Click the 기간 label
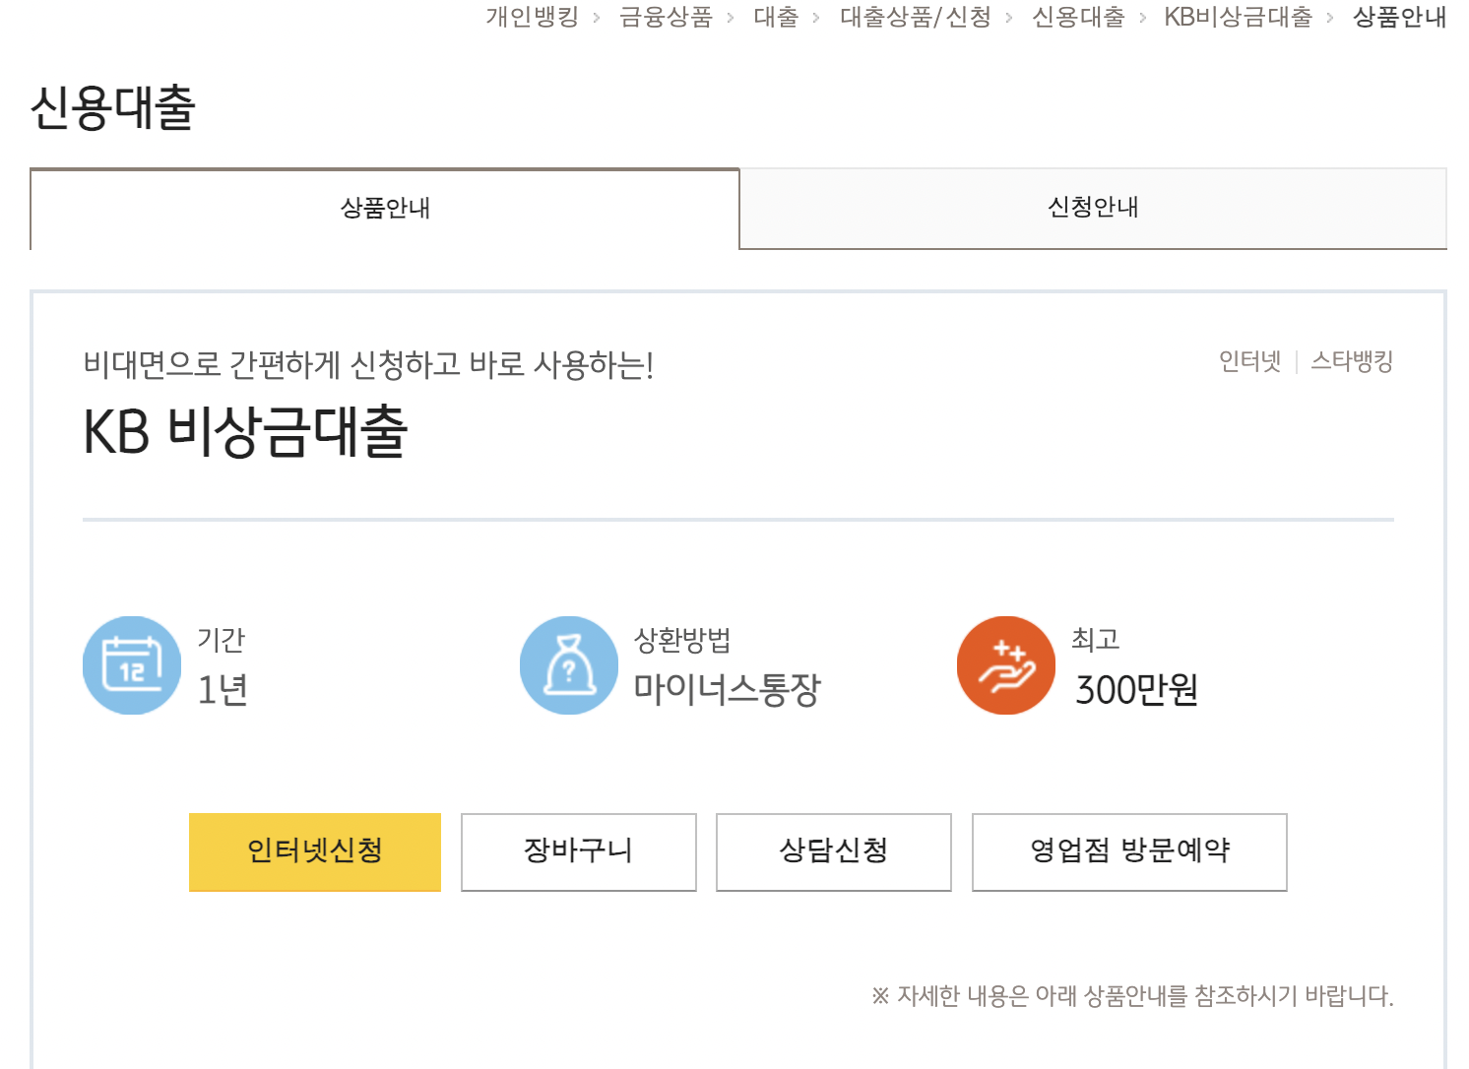This screenshot has height=1069, width=1469. point(221,640)
